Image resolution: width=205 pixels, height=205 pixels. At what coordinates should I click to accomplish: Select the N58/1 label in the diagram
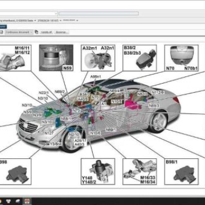pos(66,119)
